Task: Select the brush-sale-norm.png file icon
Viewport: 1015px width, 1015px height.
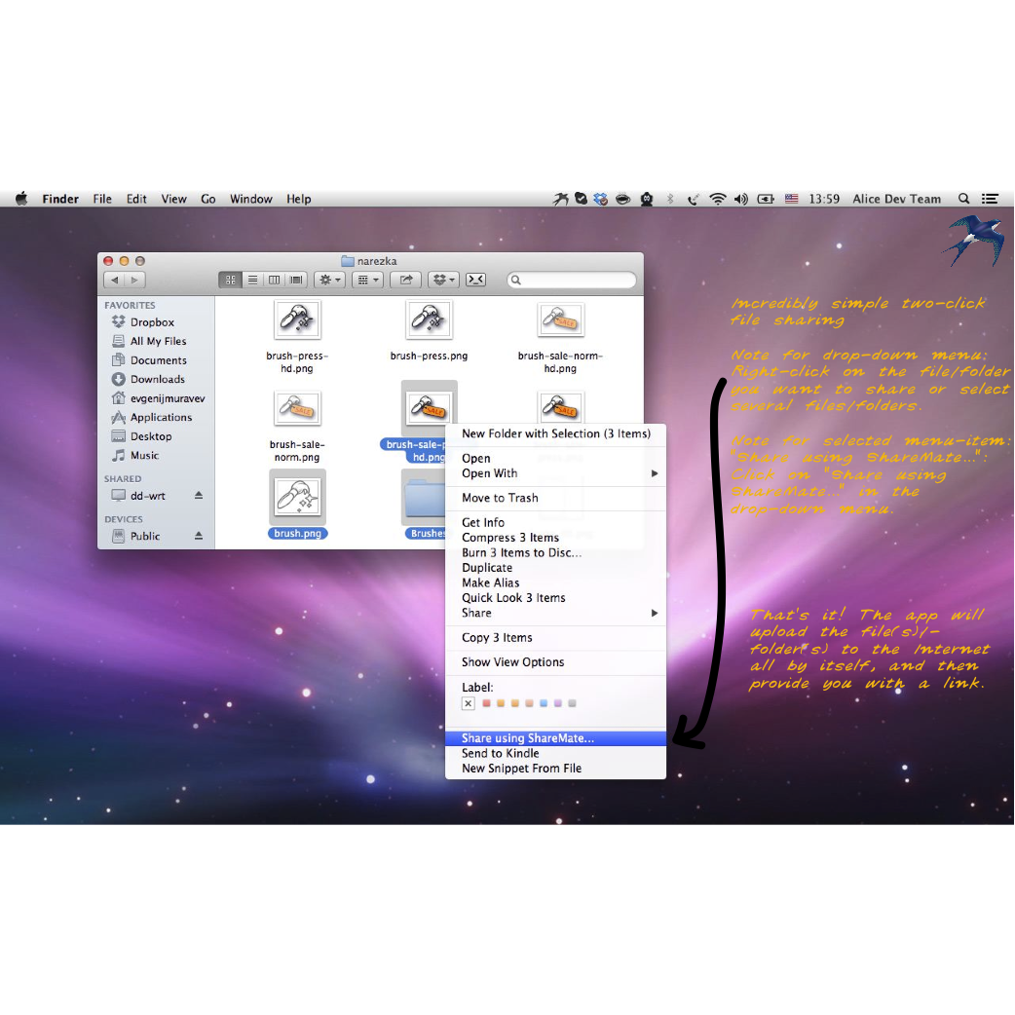Action: coord(297,408)
